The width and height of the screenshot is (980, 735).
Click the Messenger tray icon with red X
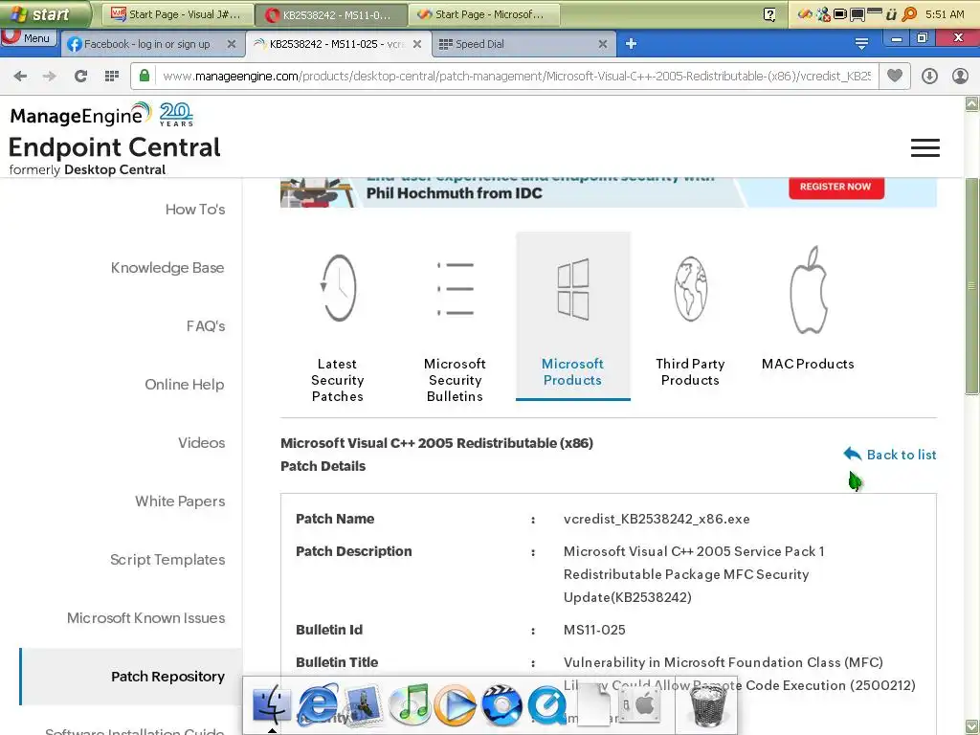point(823,13)
